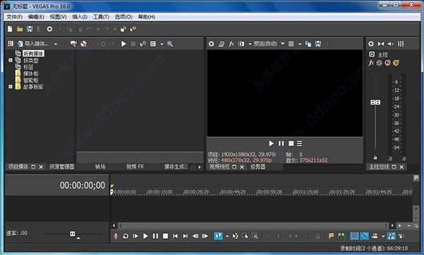The height and width of the screenshot is (255, 424).
Task: Open video preview properties gear icon
Action: point(211,44)
